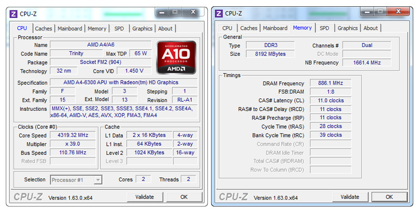Close the left CPU-Z window
The width and height of the screenshot is (419, 217).
[193, 12]
